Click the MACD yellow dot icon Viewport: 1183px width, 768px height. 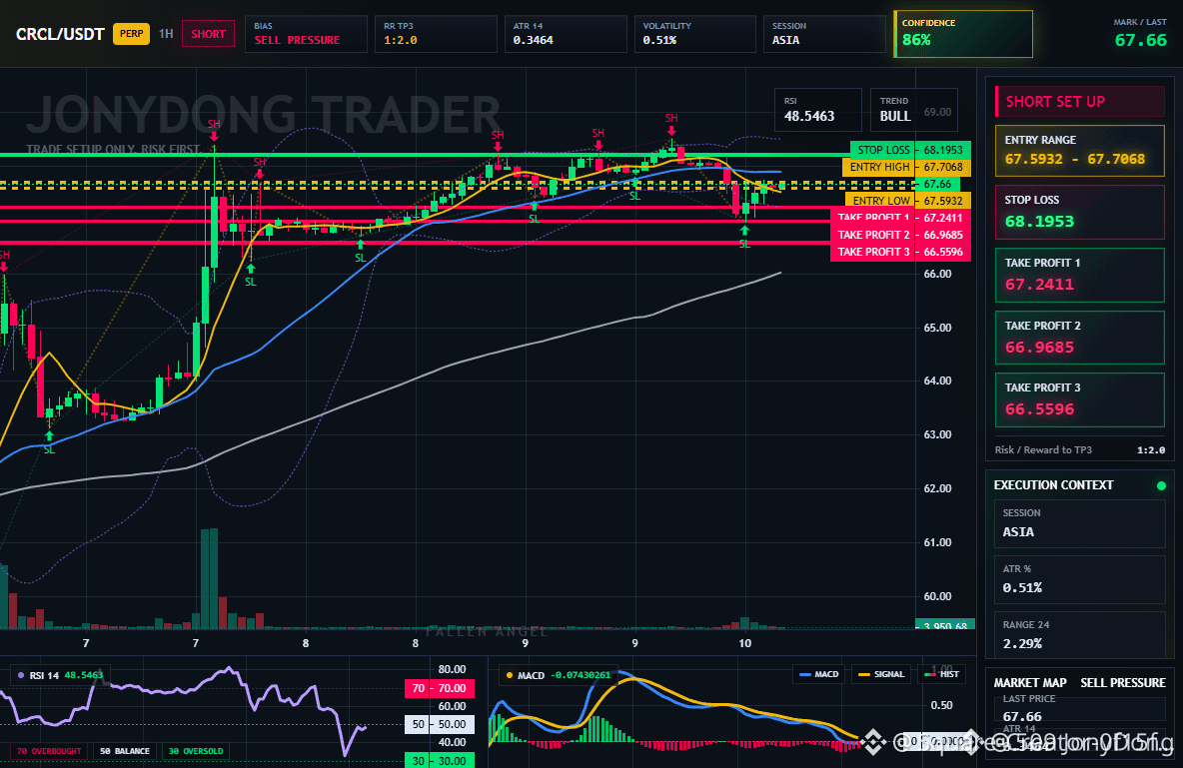510,675
